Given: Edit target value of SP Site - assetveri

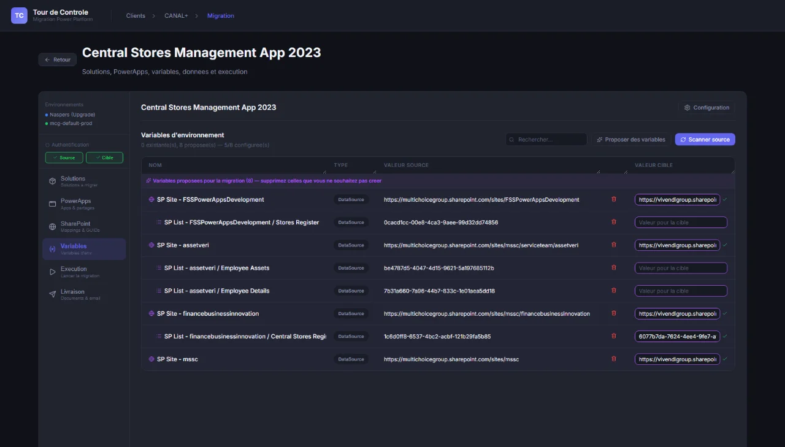Looking at the screenshot, I should tap(677, 245).
